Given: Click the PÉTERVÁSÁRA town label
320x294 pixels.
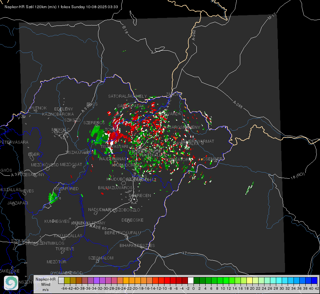Looking at the screenshot, I should [x=14, y=142].
